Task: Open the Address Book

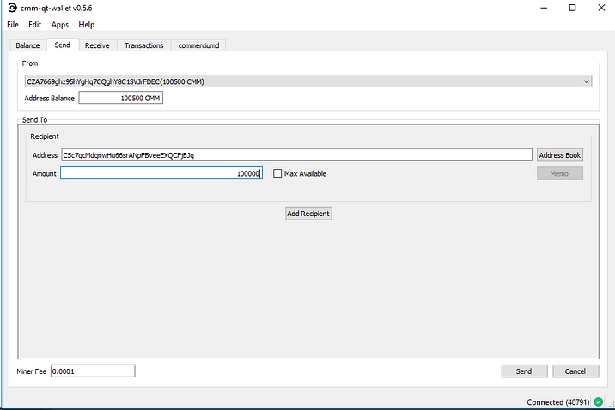Action: click(x=560, y=155)
